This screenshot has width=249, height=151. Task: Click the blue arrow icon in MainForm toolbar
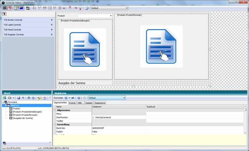(x=73, y=98)
